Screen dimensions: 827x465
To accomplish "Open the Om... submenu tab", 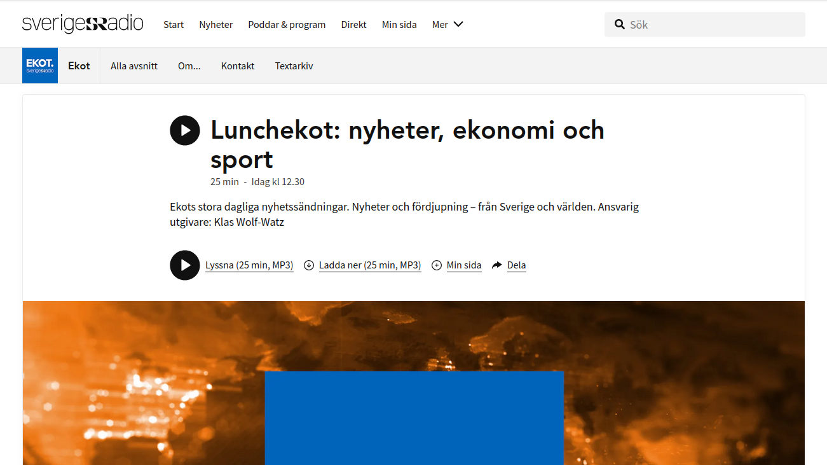I will click(x=189, y=66).
